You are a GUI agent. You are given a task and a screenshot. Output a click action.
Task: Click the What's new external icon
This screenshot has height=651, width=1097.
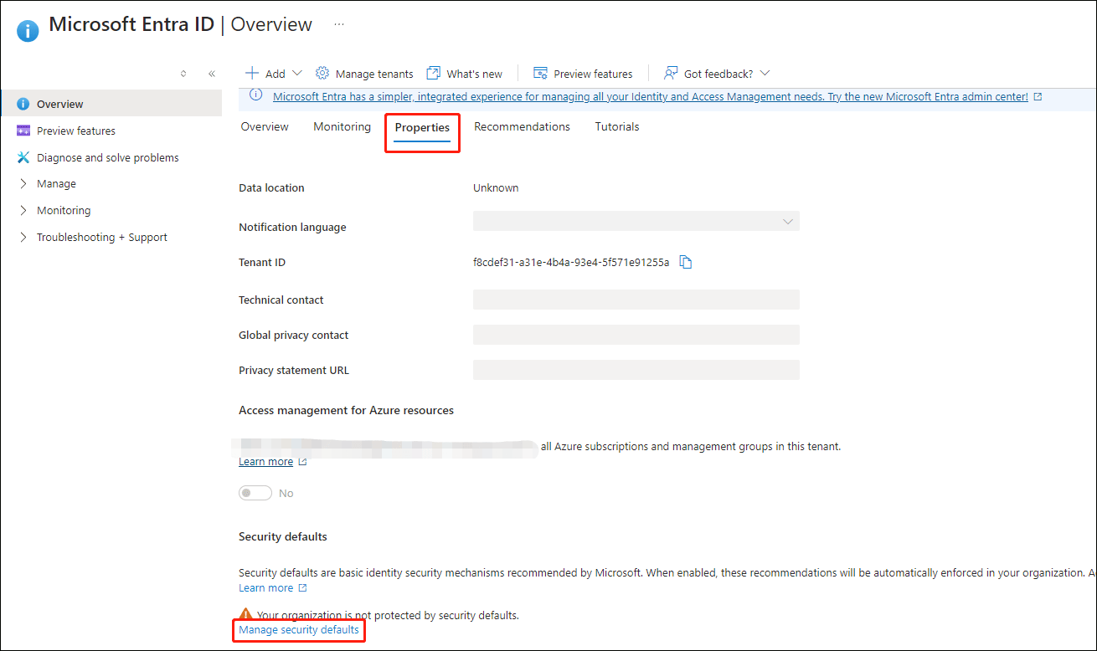click(433, 73)
